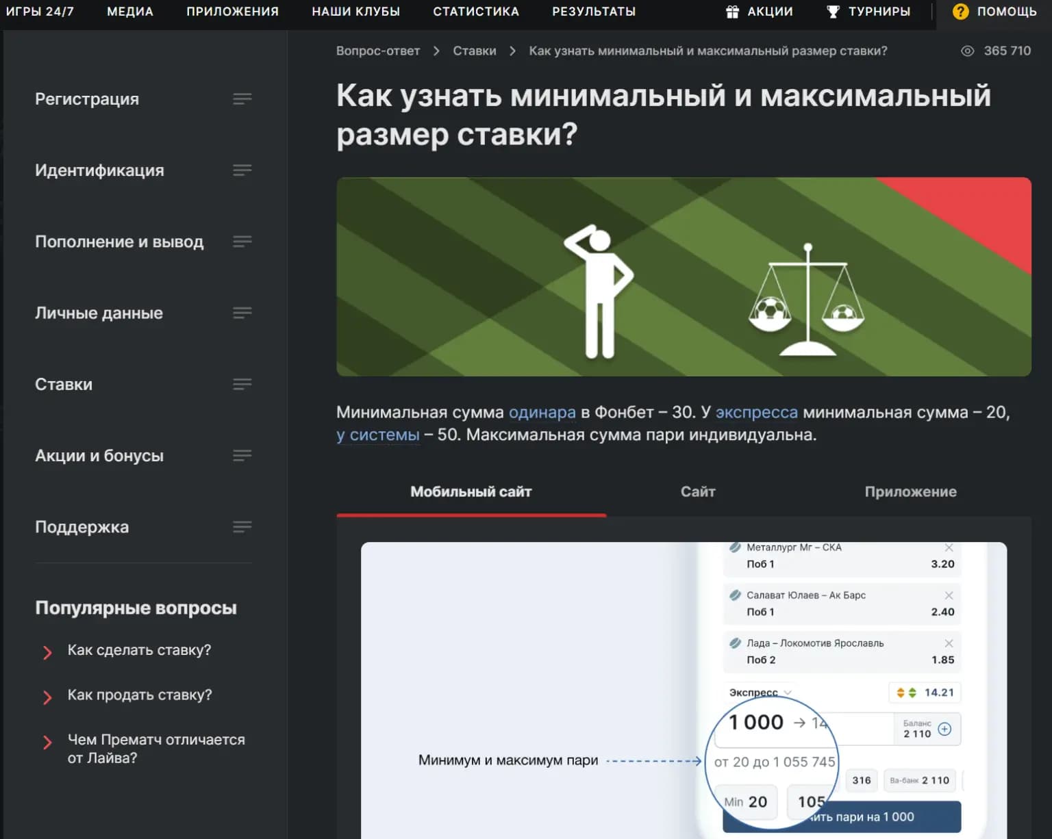Open Поддержка sidebar category
The width and height of the screenshot is (1052, 839).
point(82,527)
